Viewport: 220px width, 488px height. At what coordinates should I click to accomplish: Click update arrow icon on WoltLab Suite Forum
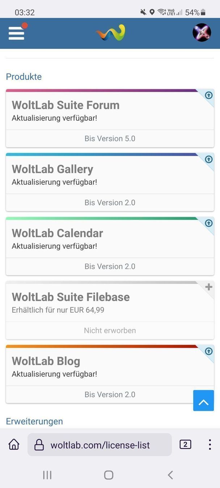pyautogui.click(x=208, y=95)
